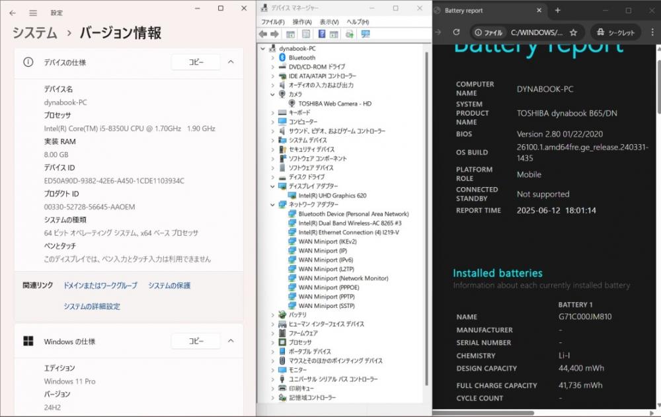Toggle console tree icon in Device Manager toolbar
The image size is (661, 417).
(290, 34)
